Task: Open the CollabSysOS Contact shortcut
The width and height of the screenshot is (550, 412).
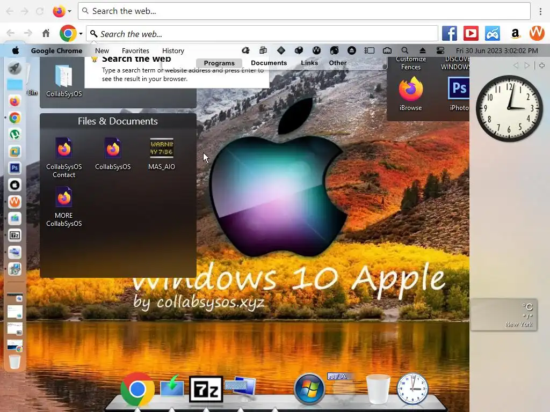Action: click(64, 158)
